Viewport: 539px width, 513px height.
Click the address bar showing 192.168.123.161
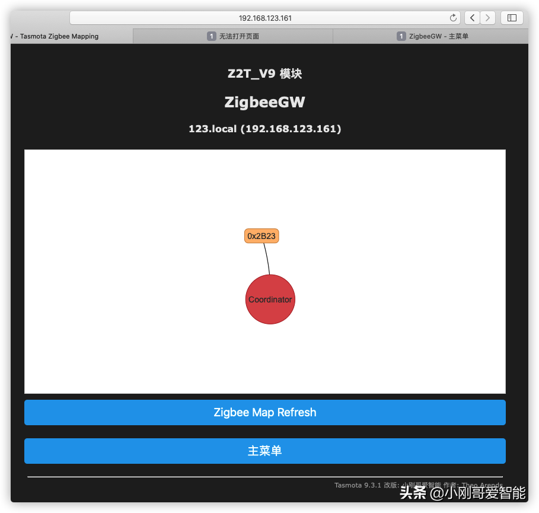tap(265, 18)
